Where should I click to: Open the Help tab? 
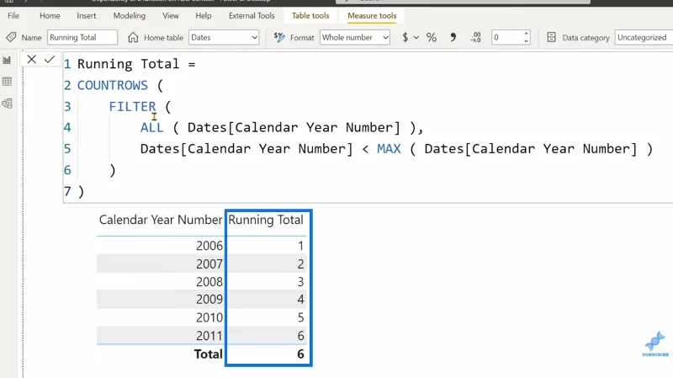pos(204,15)
